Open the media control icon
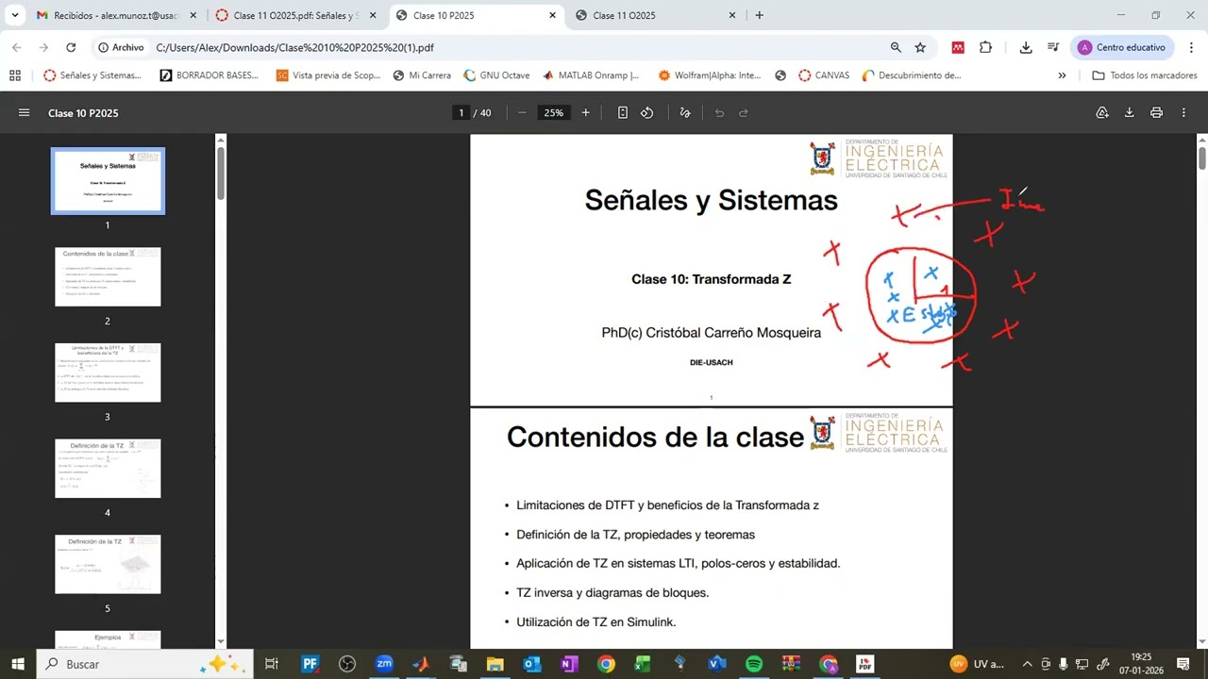The image size is (1208, 679). click(x=1053, y=47)
